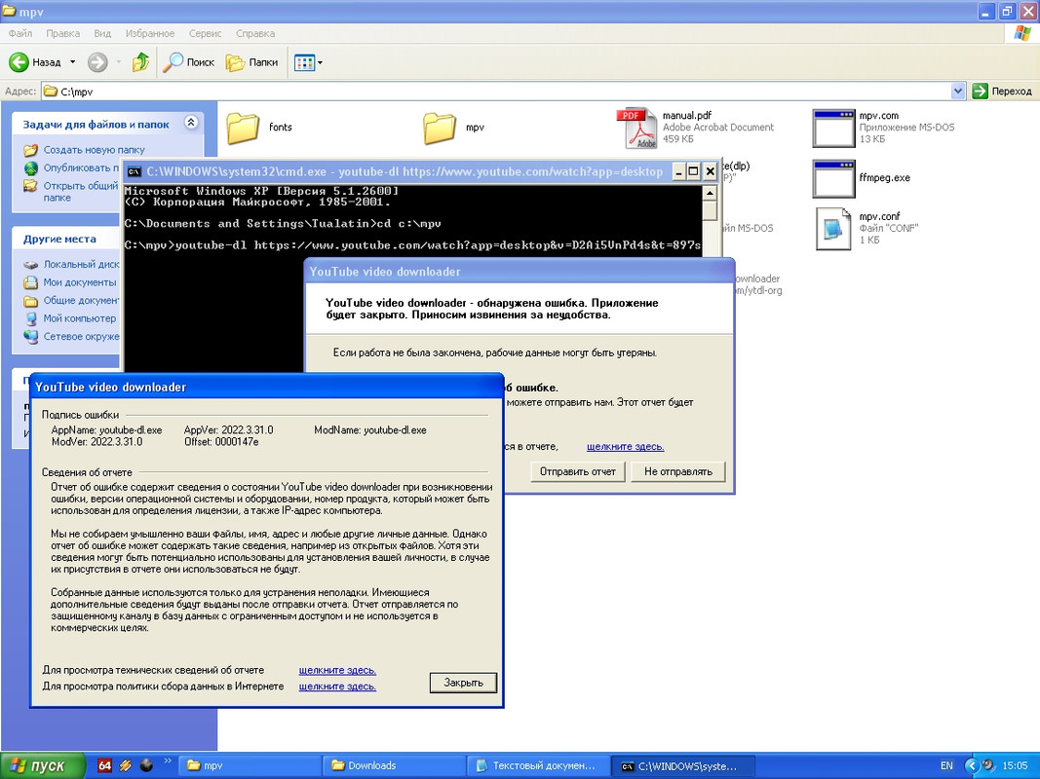Click the black round quick launch icon
Screen dimensions: 1040x779
pos(146,765)
